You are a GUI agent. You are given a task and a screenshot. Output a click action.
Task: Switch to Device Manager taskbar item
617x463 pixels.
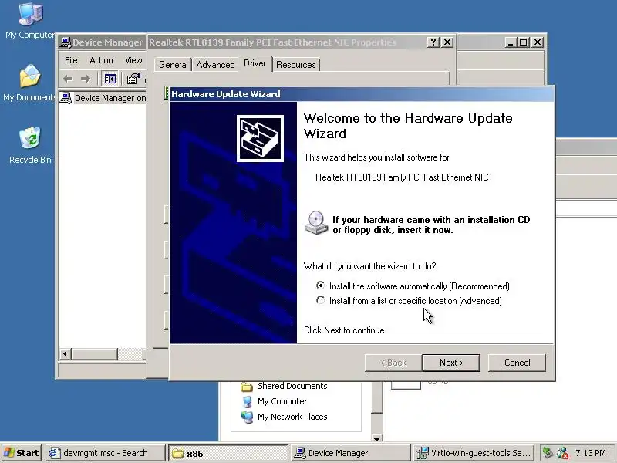tap(350, 453)
